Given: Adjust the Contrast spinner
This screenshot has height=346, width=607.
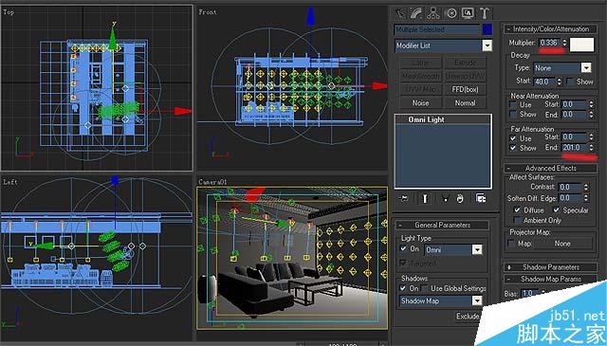Looking at the screenshot, I should (586, 187).
